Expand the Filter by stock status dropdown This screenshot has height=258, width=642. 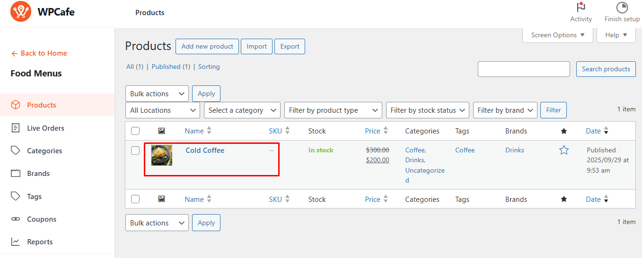click(x=427, y=110)
